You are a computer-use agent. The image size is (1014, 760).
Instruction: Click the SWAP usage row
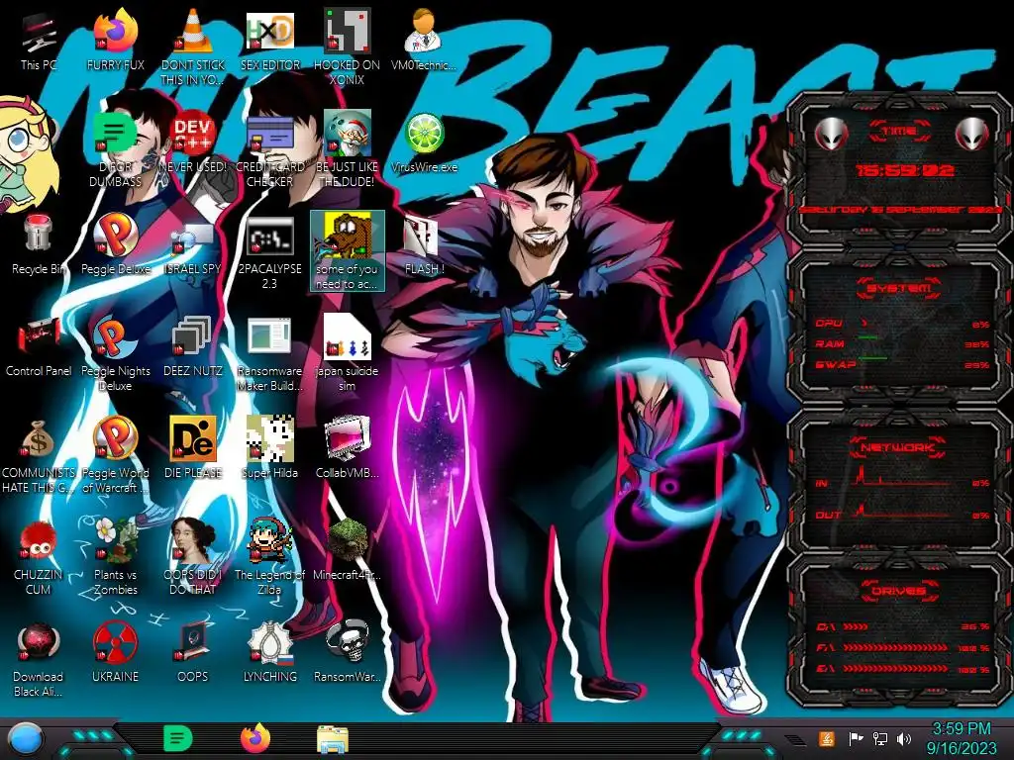[x=902, y=364]
